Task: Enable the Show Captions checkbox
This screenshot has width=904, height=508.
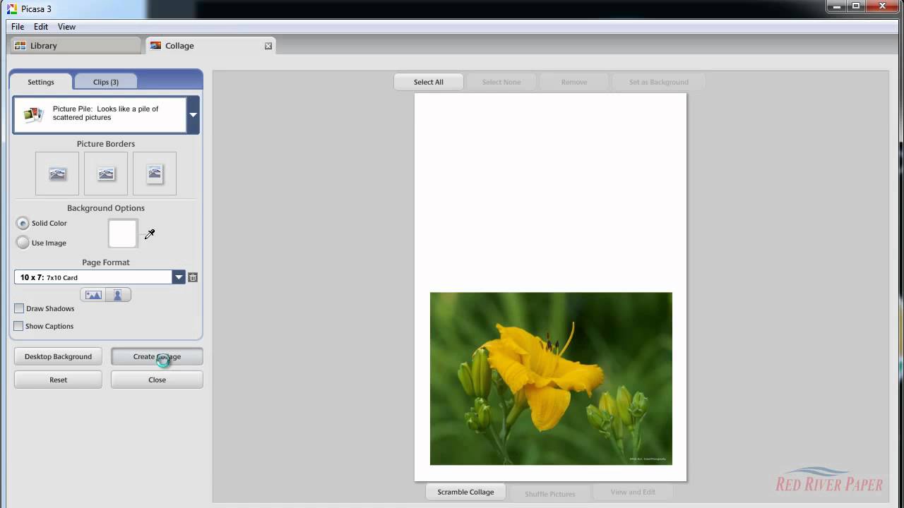Action: tap(19, 326)
